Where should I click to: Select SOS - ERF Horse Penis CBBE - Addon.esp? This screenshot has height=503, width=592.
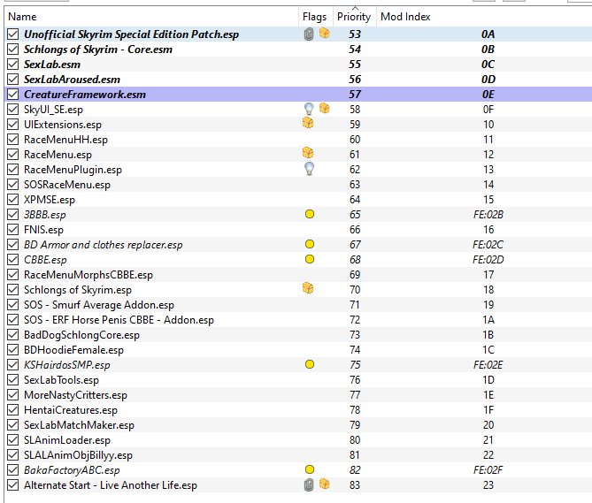119,320
